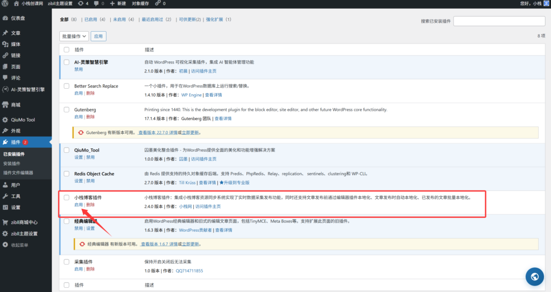Image resolution: width=551 pixels, height=292 pixels.
Task: Check the 小栈博客插件 checkbox
Action: pyautogui.click(x=66, y=197)
